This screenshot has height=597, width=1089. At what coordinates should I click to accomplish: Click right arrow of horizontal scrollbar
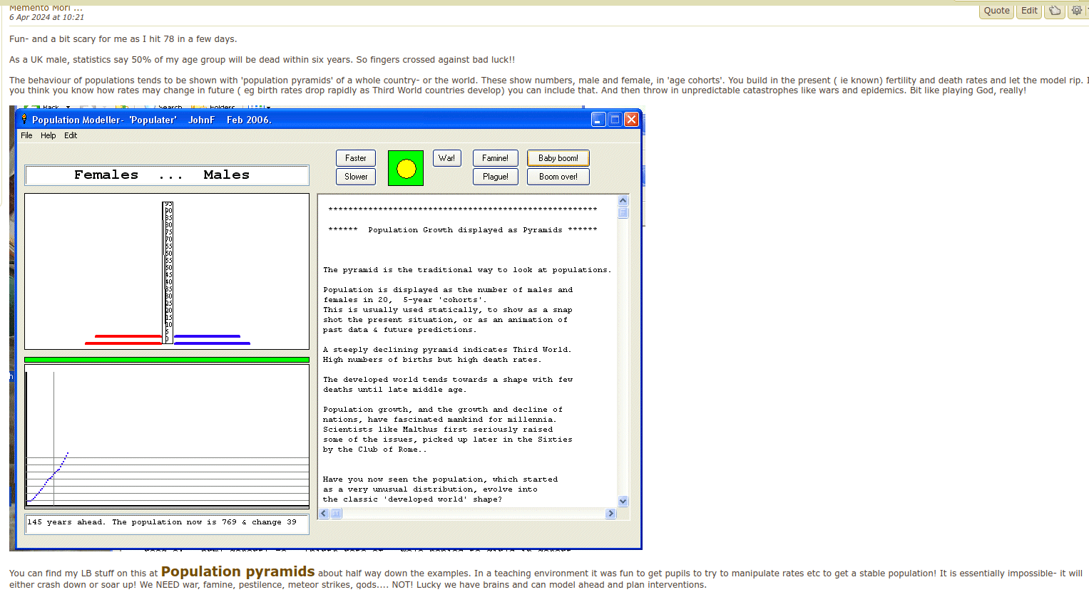610,514
